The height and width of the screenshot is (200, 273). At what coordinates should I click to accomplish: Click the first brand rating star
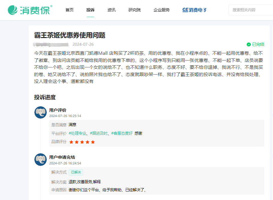pyautogui.click(x=71, y=142)
